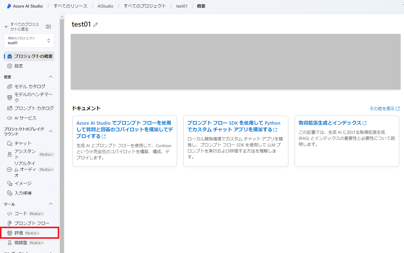This screenshot has width=404, height=253.
Task: Open Azure AI Studio でプロンプト フロー article link
Action: pyautogui.click(x=124, y=130)
